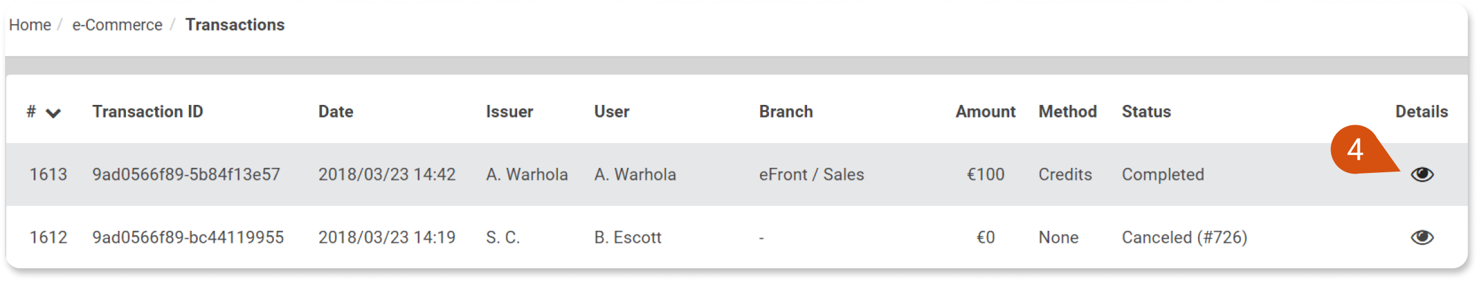Sort by the Method column header
This screenshot has height=281, width=1478.
pos(1068,111)
